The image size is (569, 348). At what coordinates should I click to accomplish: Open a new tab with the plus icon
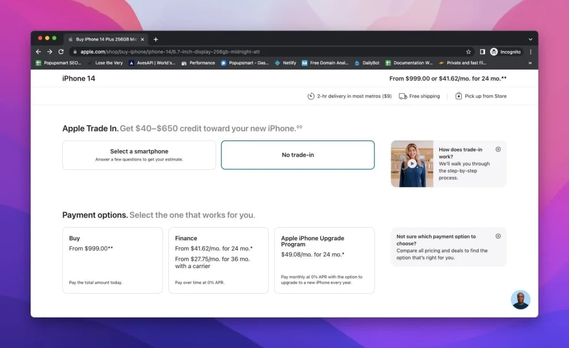point(156,39)
